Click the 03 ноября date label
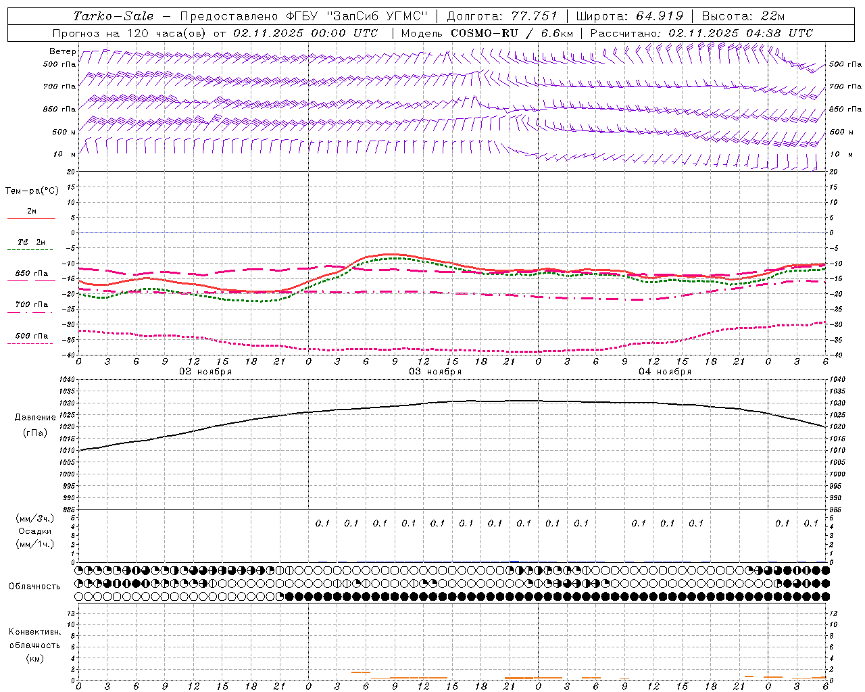This screenshot has width=865, height=692. click(x=435, y=371)
